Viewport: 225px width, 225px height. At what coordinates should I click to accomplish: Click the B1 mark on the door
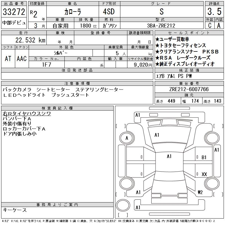pos(204,157)
